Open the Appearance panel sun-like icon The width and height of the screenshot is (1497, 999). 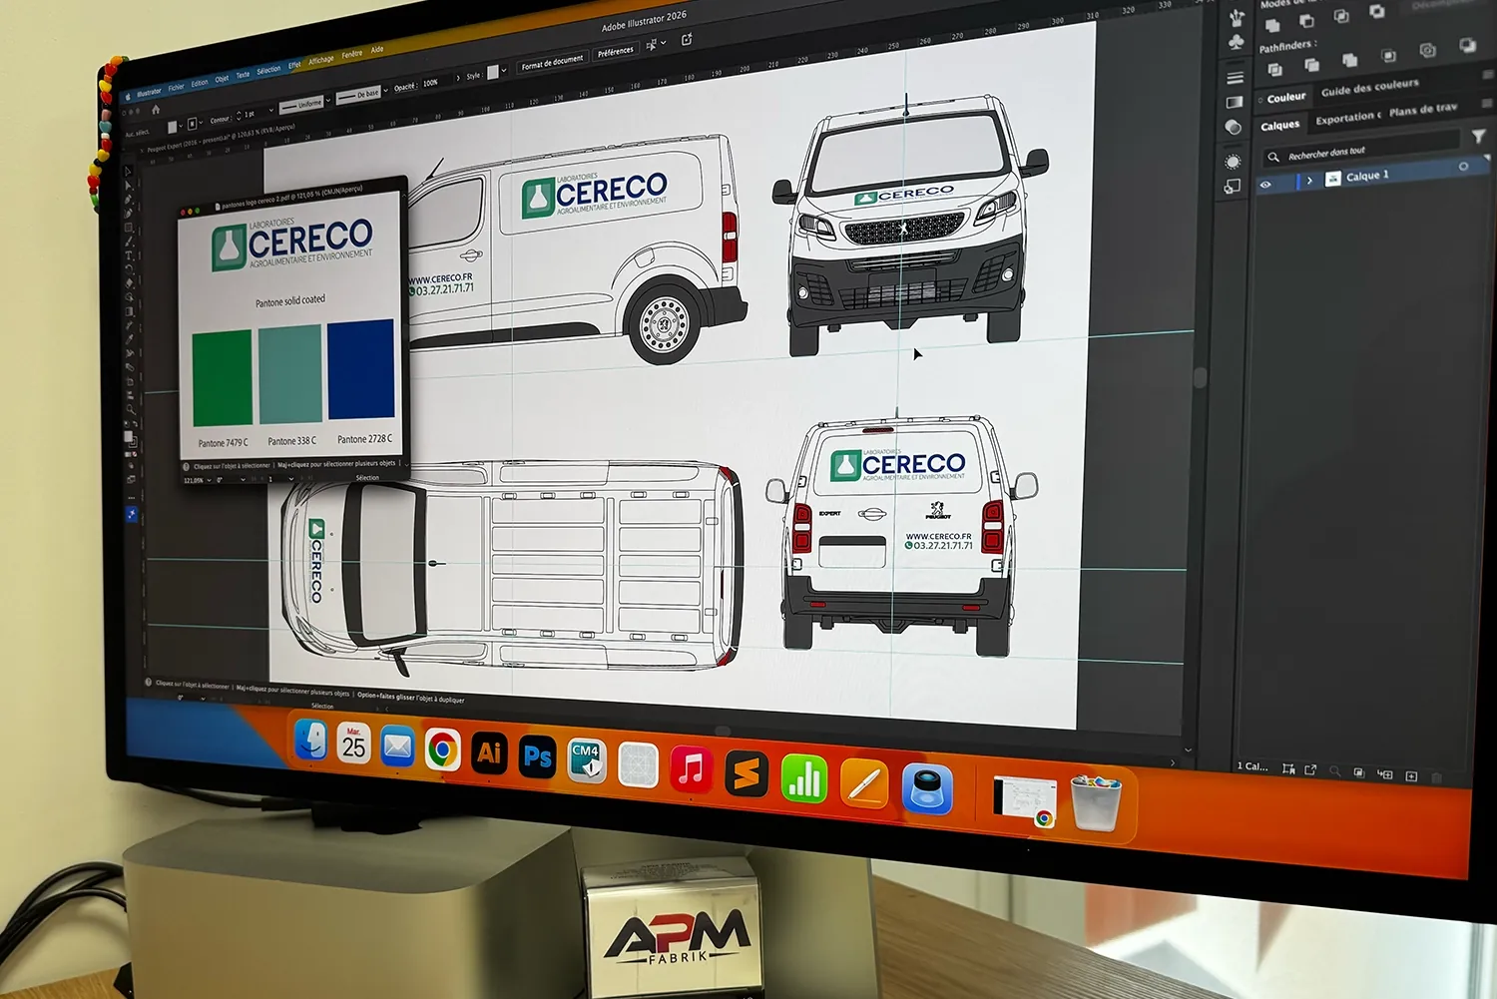pos(1234,161)
